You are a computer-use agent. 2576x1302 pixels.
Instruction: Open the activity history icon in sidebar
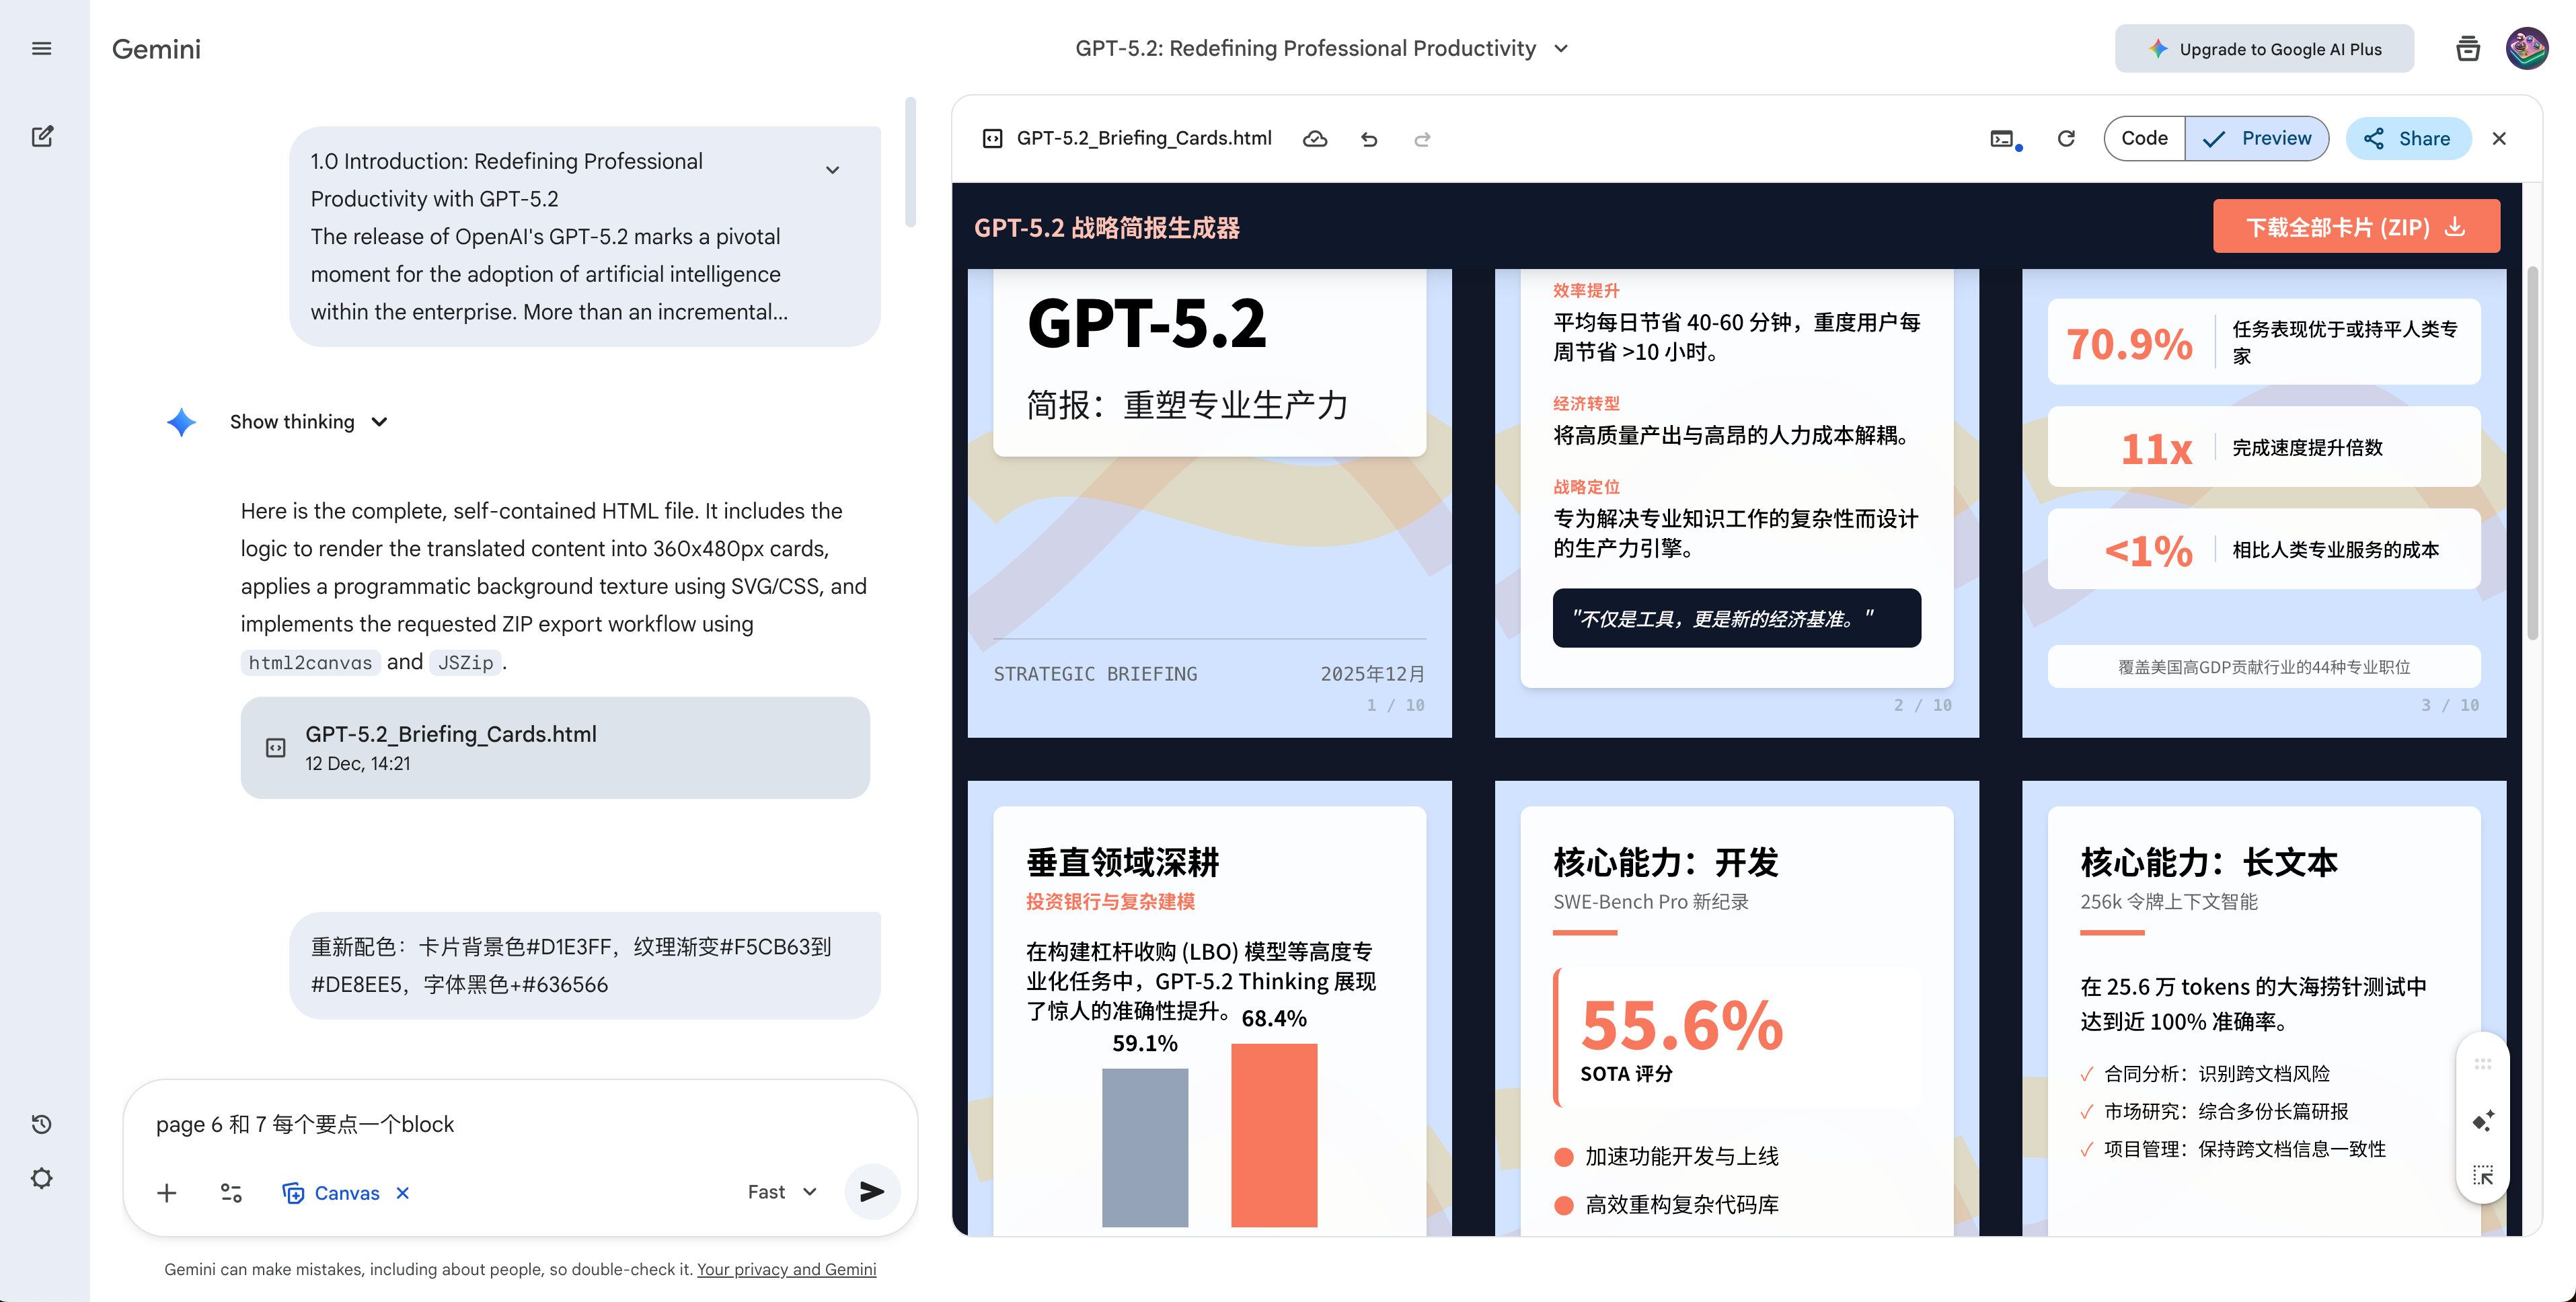tap(41, 1124)
